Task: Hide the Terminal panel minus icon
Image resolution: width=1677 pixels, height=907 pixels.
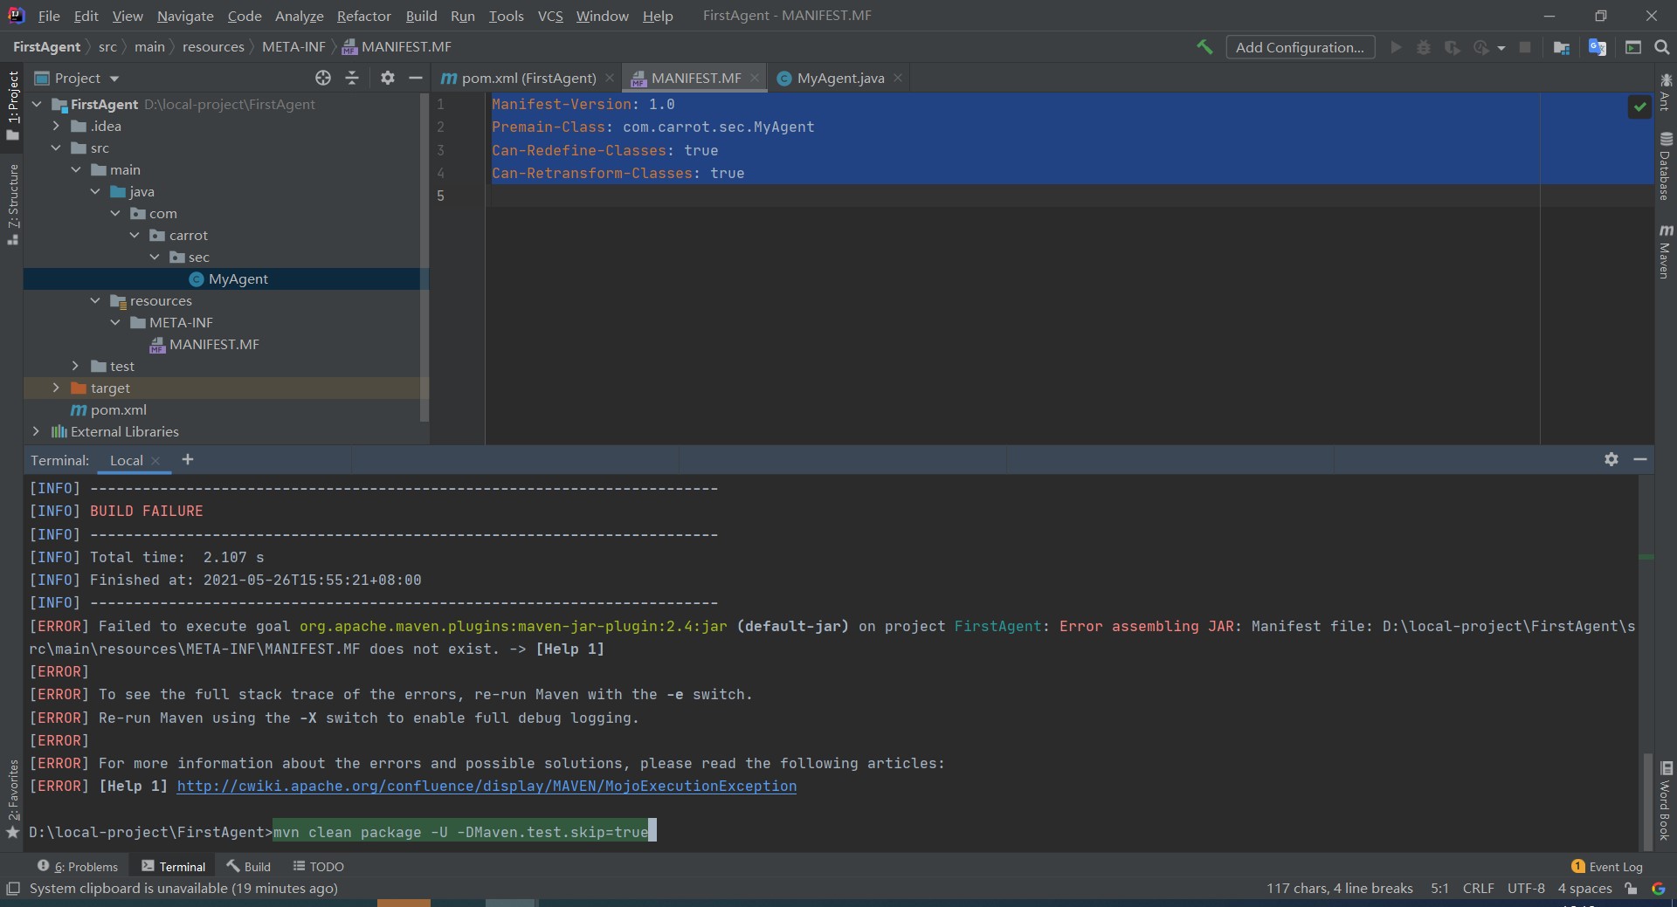Action: [1640, 459]
